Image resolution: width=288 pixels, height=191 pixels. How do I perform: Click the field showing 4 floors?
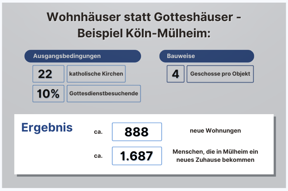[x=175, y=74]
